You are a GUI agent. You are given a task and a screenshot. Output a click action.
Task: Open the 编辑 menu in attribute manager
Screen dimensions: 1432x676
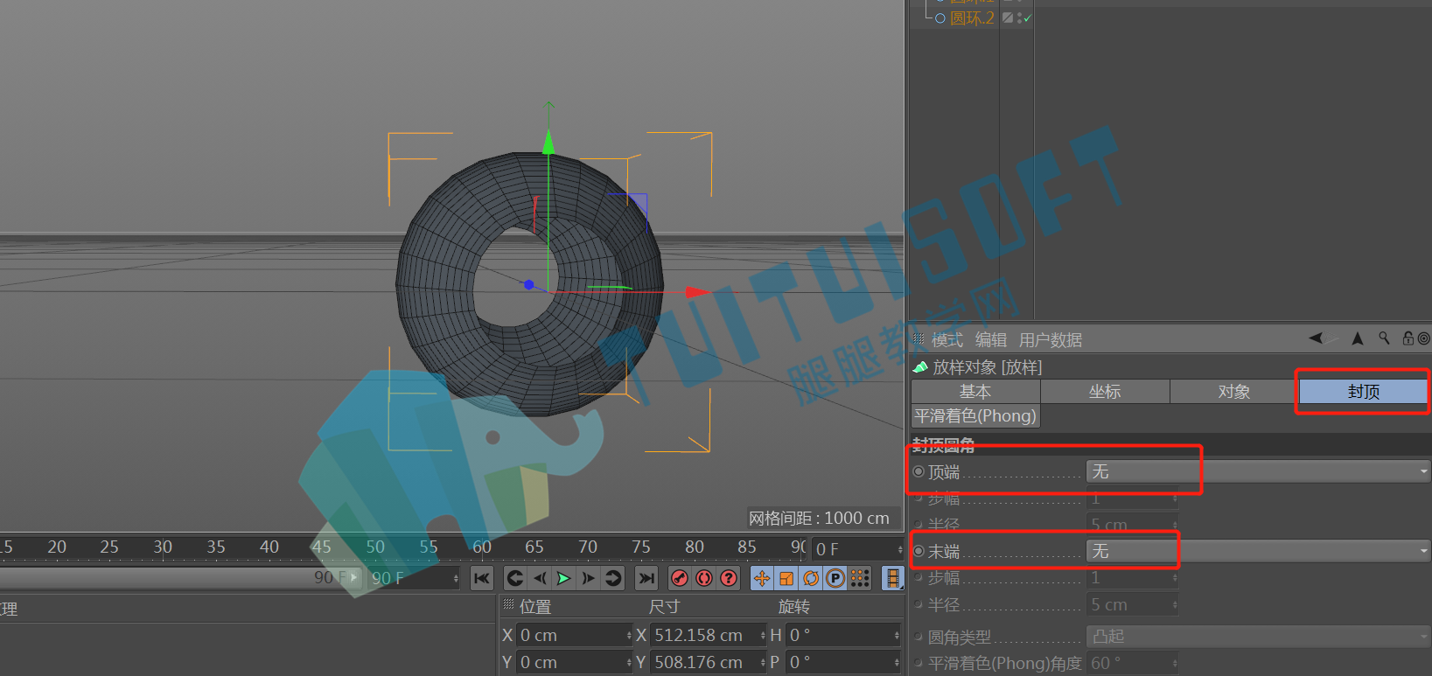[990, 339]
